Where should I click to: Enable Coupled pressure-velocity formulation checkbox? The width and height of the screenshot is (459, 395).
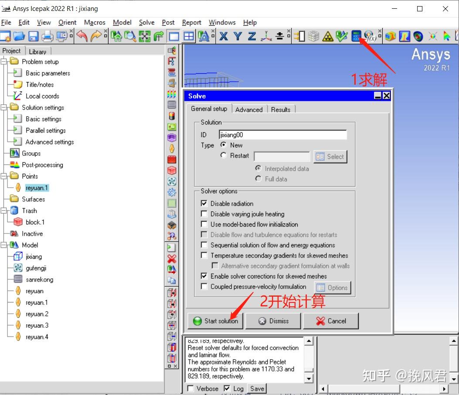coord(204,286)
